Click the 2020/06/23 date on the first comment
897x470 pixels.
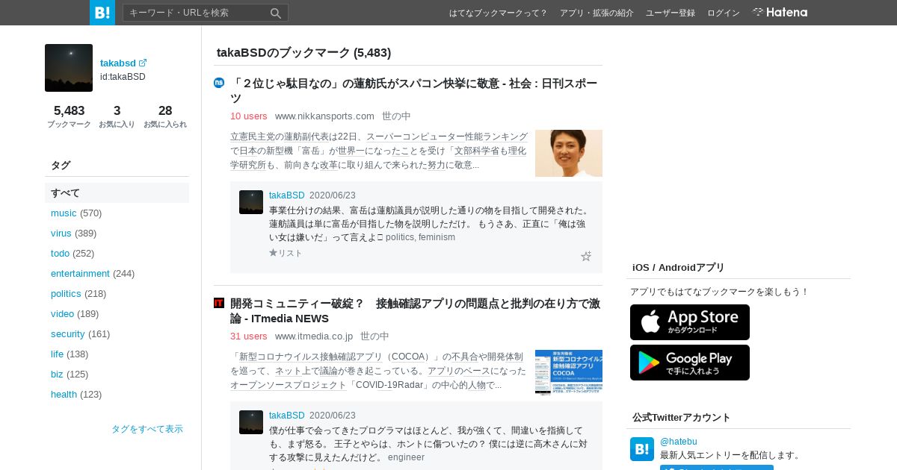[x=333, y=195]
